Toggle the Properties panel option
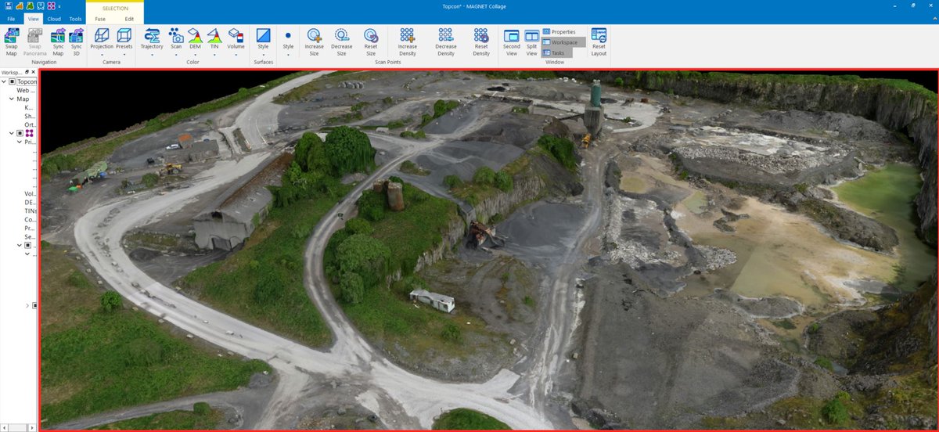The width and height of the screenshot is (939, 432). [x=558, y=32]
